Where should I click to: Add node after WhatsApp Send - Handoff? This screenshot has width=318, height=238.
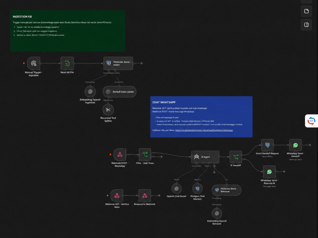pos(310,145)
